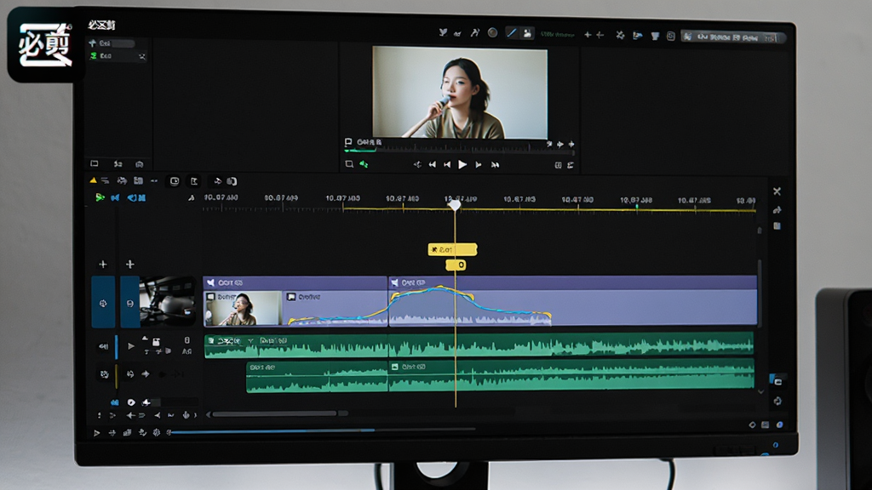Select the first clip on the lower audio track
The width and height of the screenshot is (872, 490).
click(x=317, y=377)
